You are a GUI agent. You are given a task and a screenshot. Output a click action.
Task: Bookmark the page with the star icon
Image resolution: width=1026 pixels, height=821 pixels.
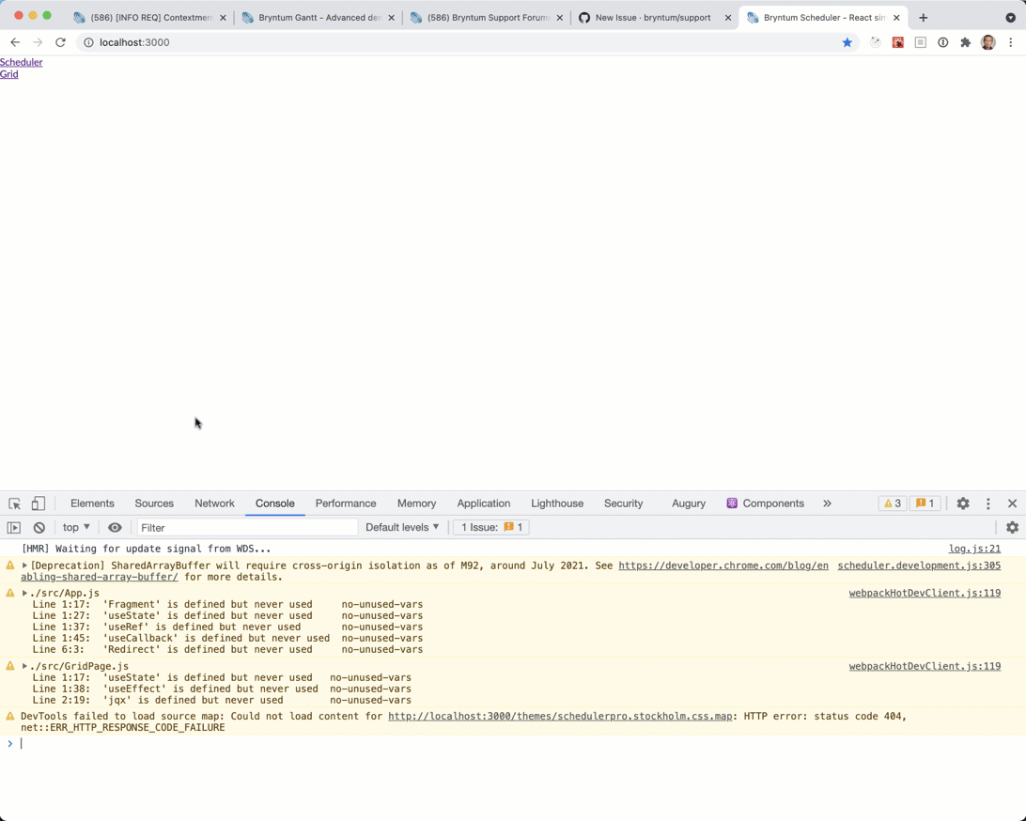[x=848, y=42]
